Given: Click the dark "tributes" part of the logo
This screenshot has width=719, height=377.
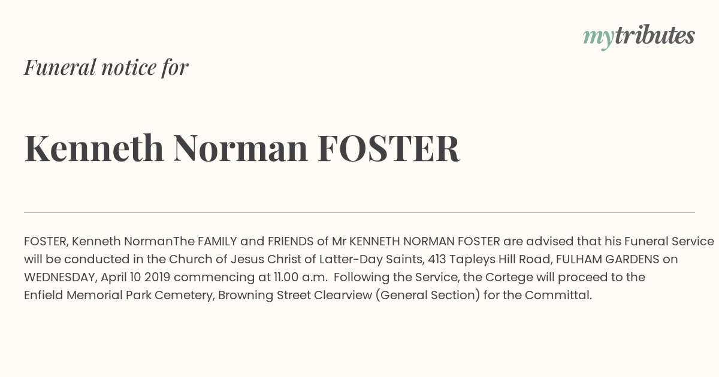Looking at the screenshot, I should pos(655,35).
